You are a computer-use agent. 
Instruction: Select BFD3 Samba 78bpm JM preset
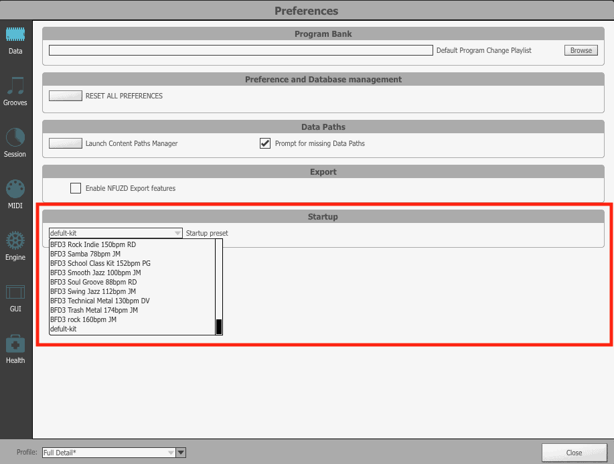133,254
